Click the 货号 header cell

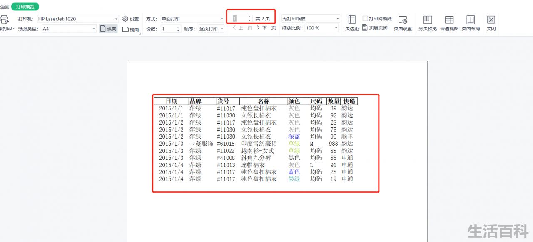point(228,101)
